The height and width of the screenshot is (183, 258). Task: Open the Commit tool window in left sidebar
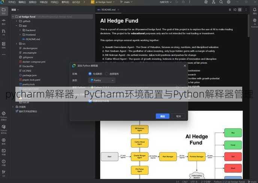[4, 21]
